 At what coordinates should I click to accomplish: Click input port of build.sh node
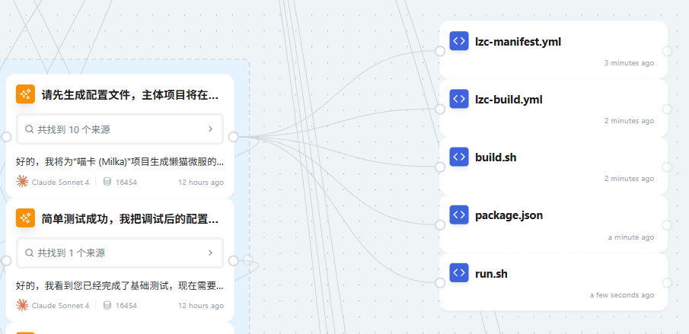tap(440, 167)
